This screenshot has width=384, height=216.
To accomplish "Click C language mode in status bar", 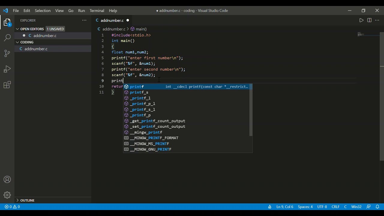I will pos(345,207).
